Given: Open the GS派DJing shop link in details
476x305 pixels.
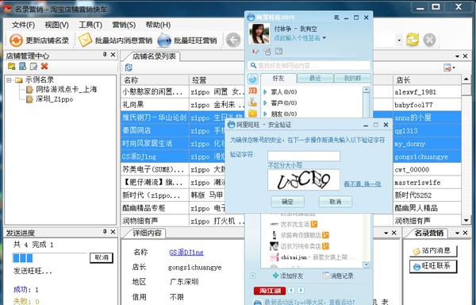Looking at the screenshot, I should [x=186, y=252].
